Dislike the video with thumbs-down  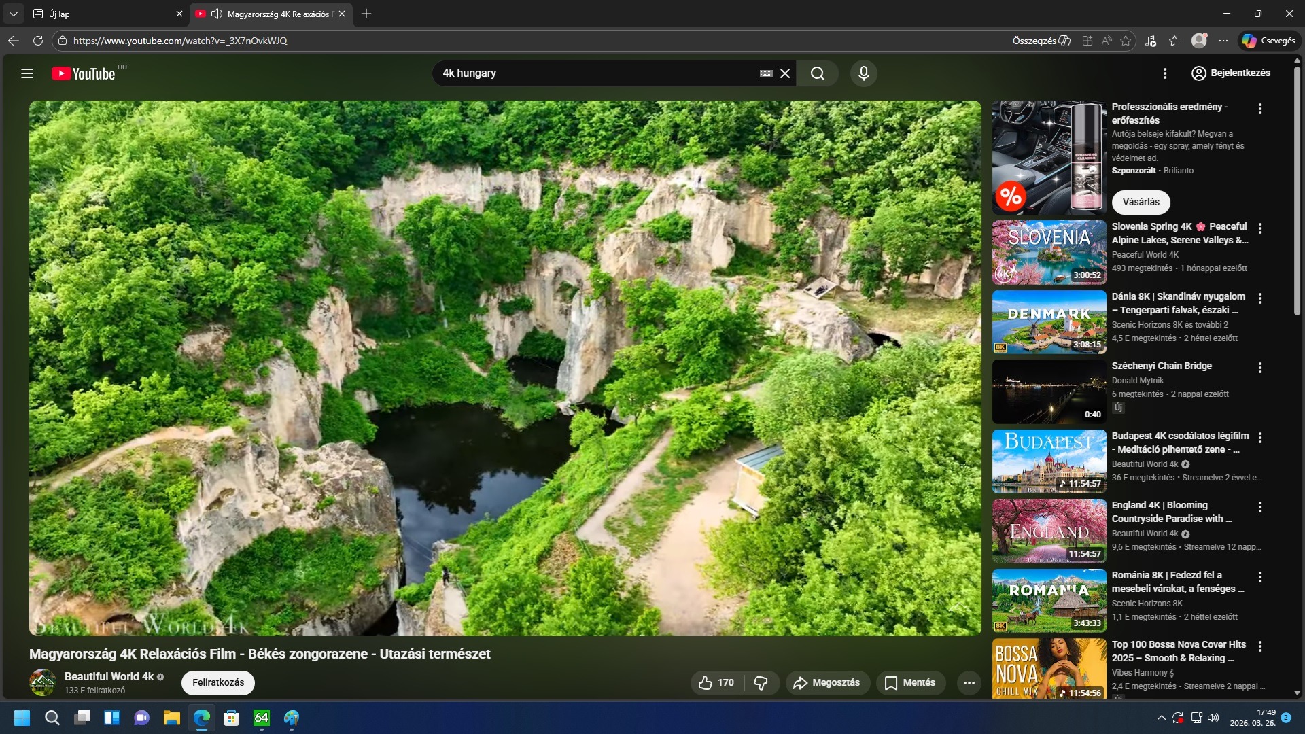pyautogui.click(x=761, y=682)
